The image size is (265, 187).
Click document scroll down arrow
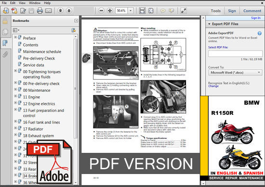203,183
